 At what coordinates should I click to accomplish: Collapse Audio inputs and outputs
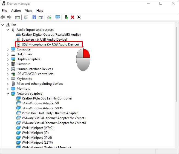(8, 30)
